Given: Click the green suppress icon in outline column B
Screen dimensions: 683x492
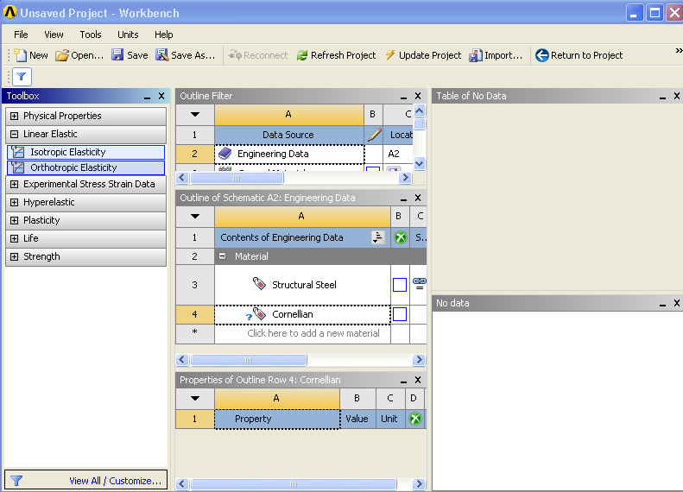Looking at the screenshot, I should pos(400,237).
